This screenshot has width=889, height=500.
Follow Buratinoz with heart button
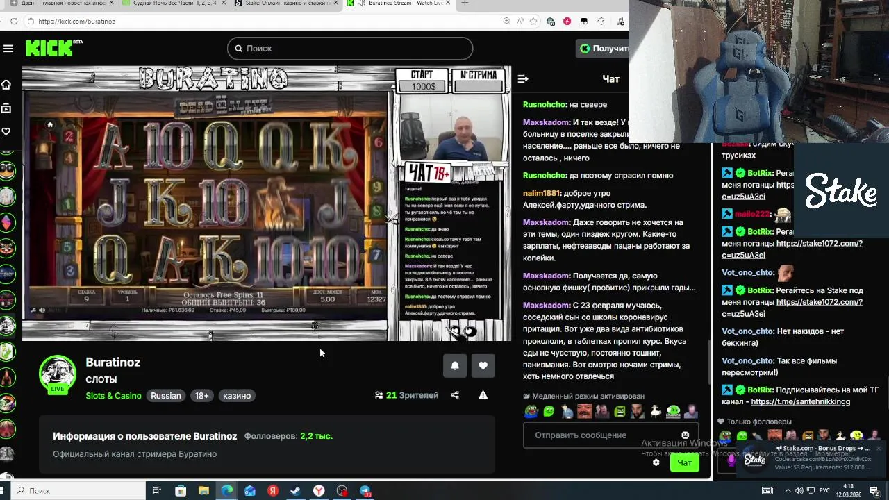(x=483, y=365)
